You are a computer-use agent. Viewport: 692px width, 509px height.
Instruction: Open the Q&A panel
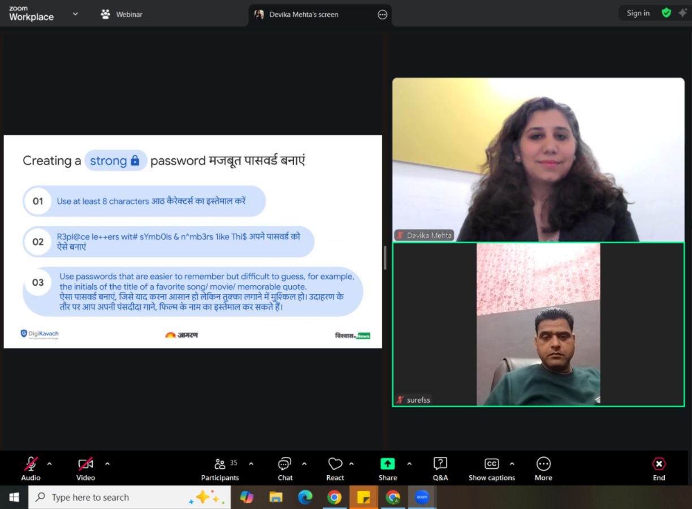pyautogui.click(x=440, y=469)
